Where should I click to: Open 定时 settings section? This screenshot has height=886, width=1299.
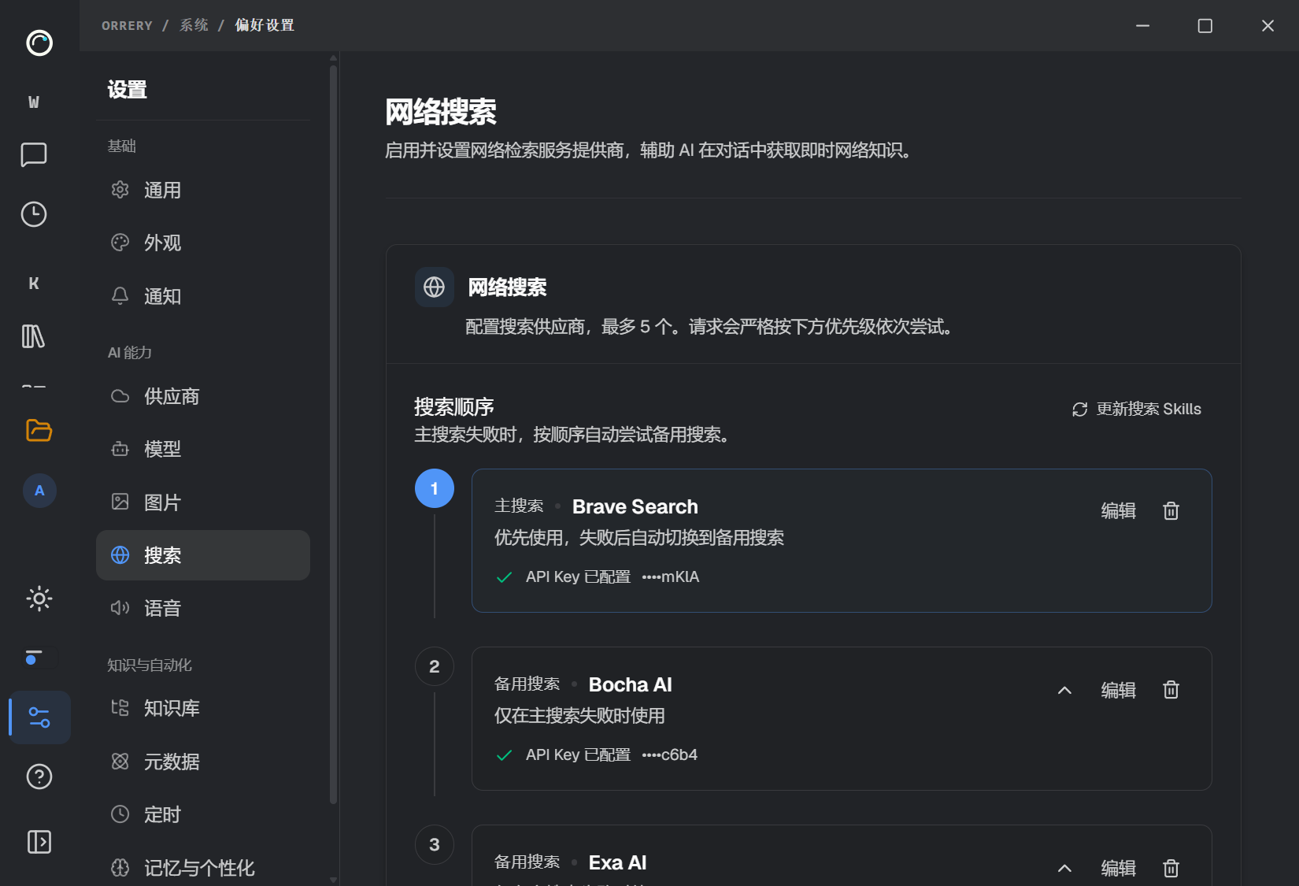point(203,814)
